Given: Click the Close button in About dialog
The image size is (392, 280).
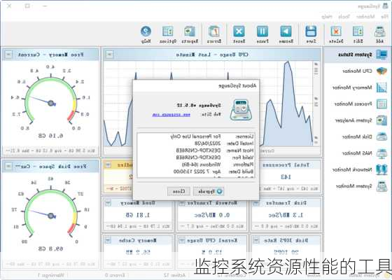Looking at the screenshot, I should tap(178, 192).
